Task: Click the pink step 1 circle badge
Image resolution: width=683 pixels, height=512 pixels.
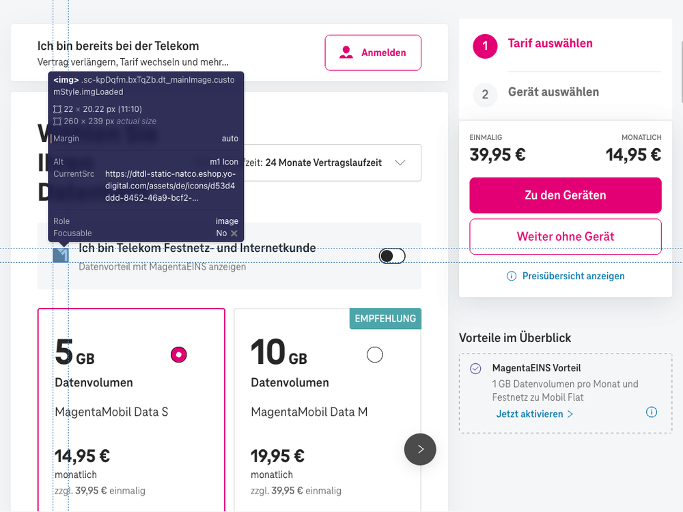Action: (x=485, y=44)
